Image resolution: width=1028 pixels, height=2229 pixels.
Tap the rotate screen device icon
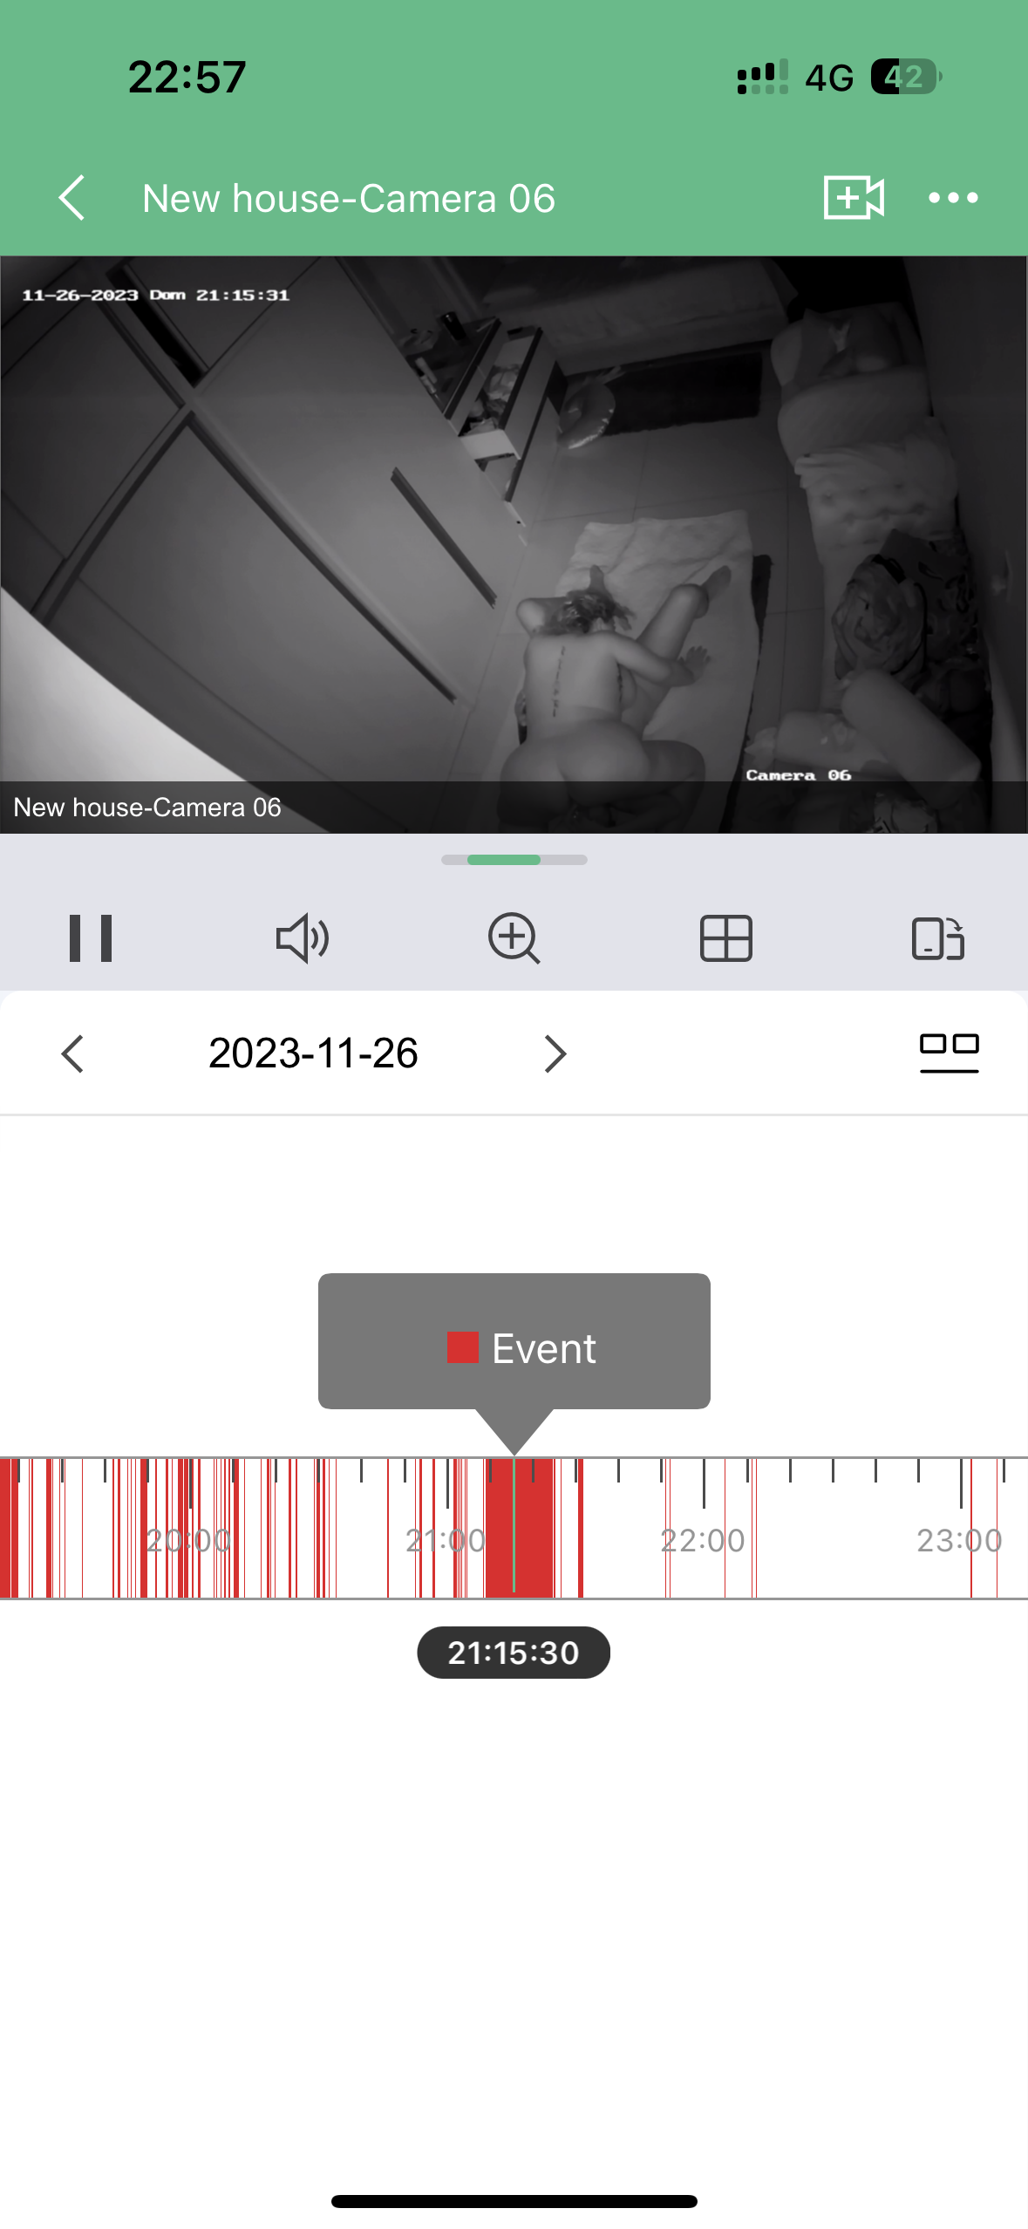click(x=937, y=938)
